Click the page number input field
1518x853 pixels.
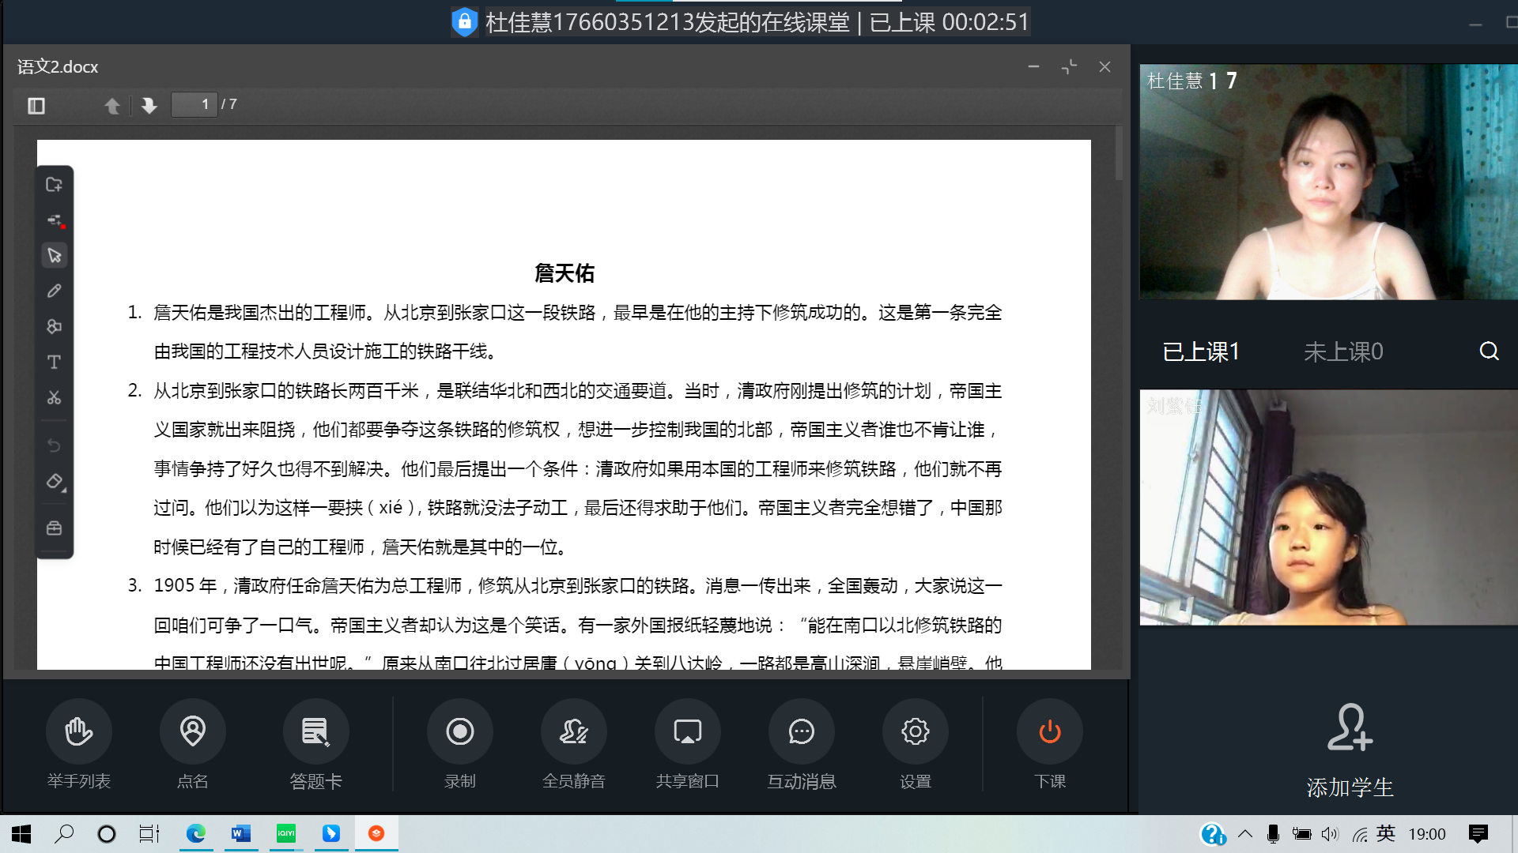pos(194,104)
